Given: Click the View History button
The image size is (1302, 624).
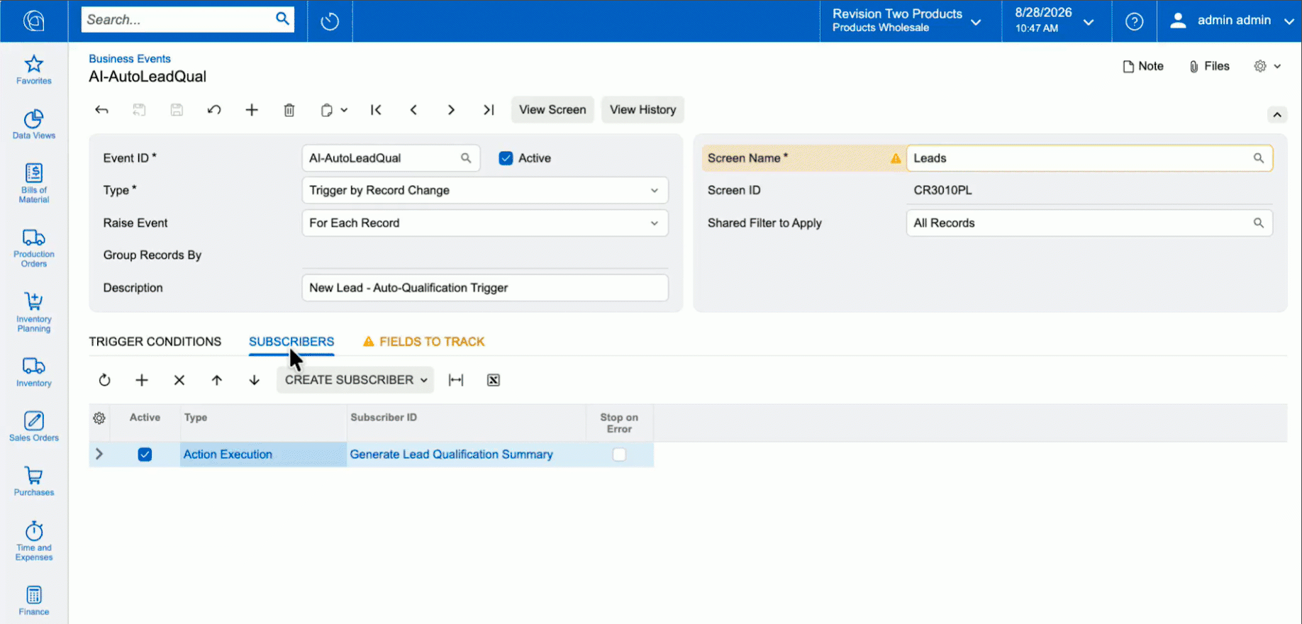Looking at the screenshot, I should 643,110.
